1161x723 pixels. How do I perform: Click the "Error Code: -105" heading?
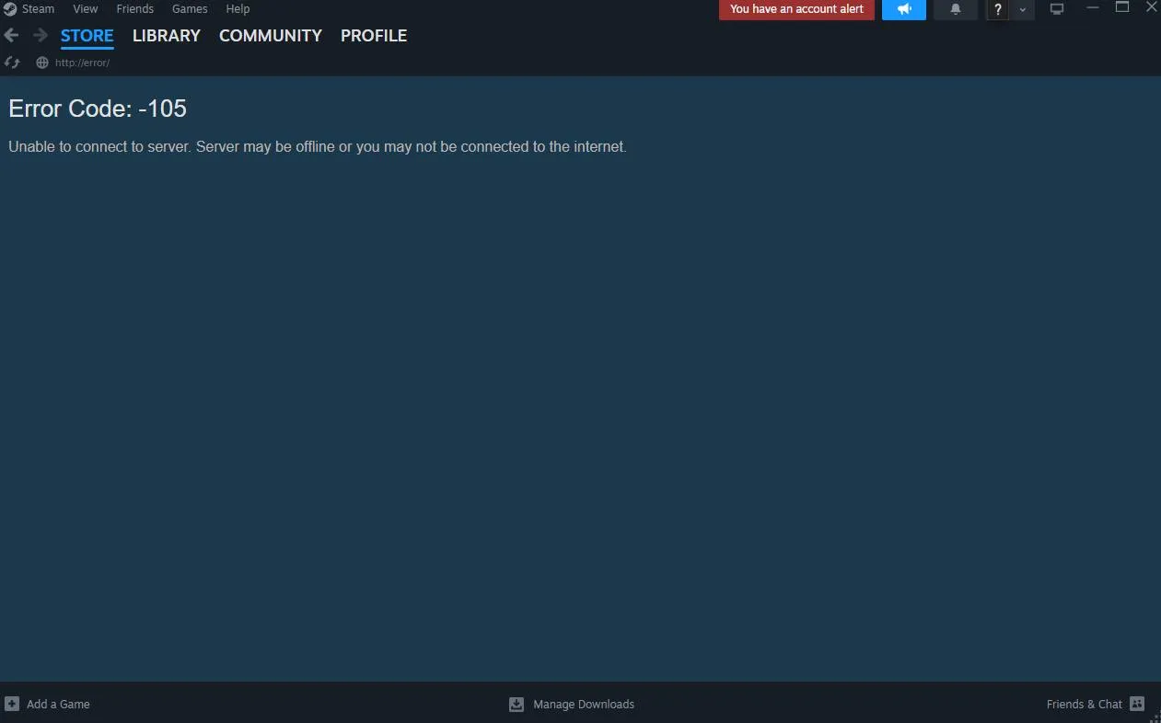pos(98,109)
